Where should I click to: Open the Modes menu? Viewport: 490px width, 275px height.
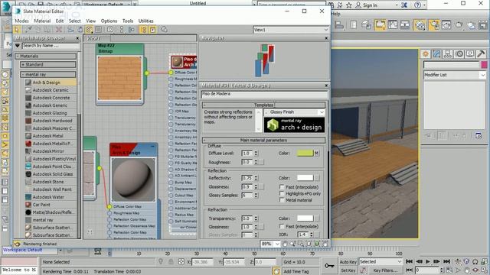click(x=22, y=21)
